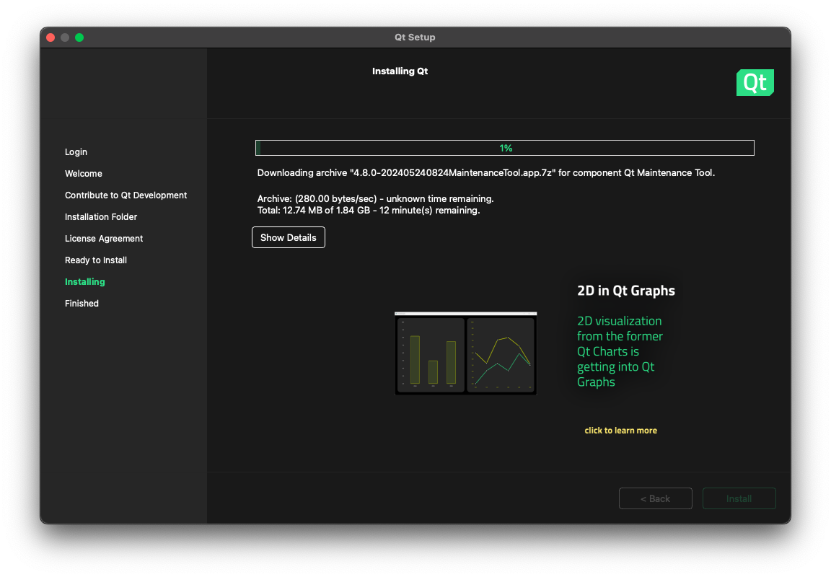This screenshot has width=831, height=577.
Task: Click the installation progress bar
Action: [505, 148]
